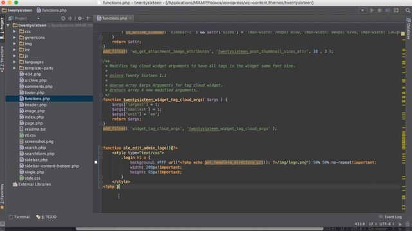Toggle fold marker at .login h1 a rule
The height and width of the screenshot is (231, 412).
(101, 158)
